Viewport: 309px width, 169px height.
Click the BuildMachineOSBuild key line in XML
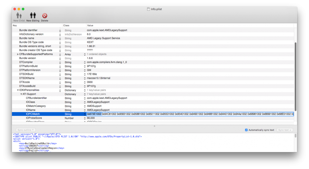pos(38,143)
